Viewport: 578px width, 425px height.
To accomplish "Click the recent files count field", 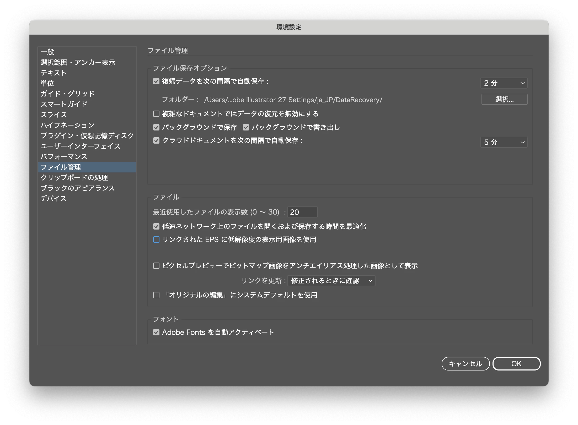I will pos(302,212).
